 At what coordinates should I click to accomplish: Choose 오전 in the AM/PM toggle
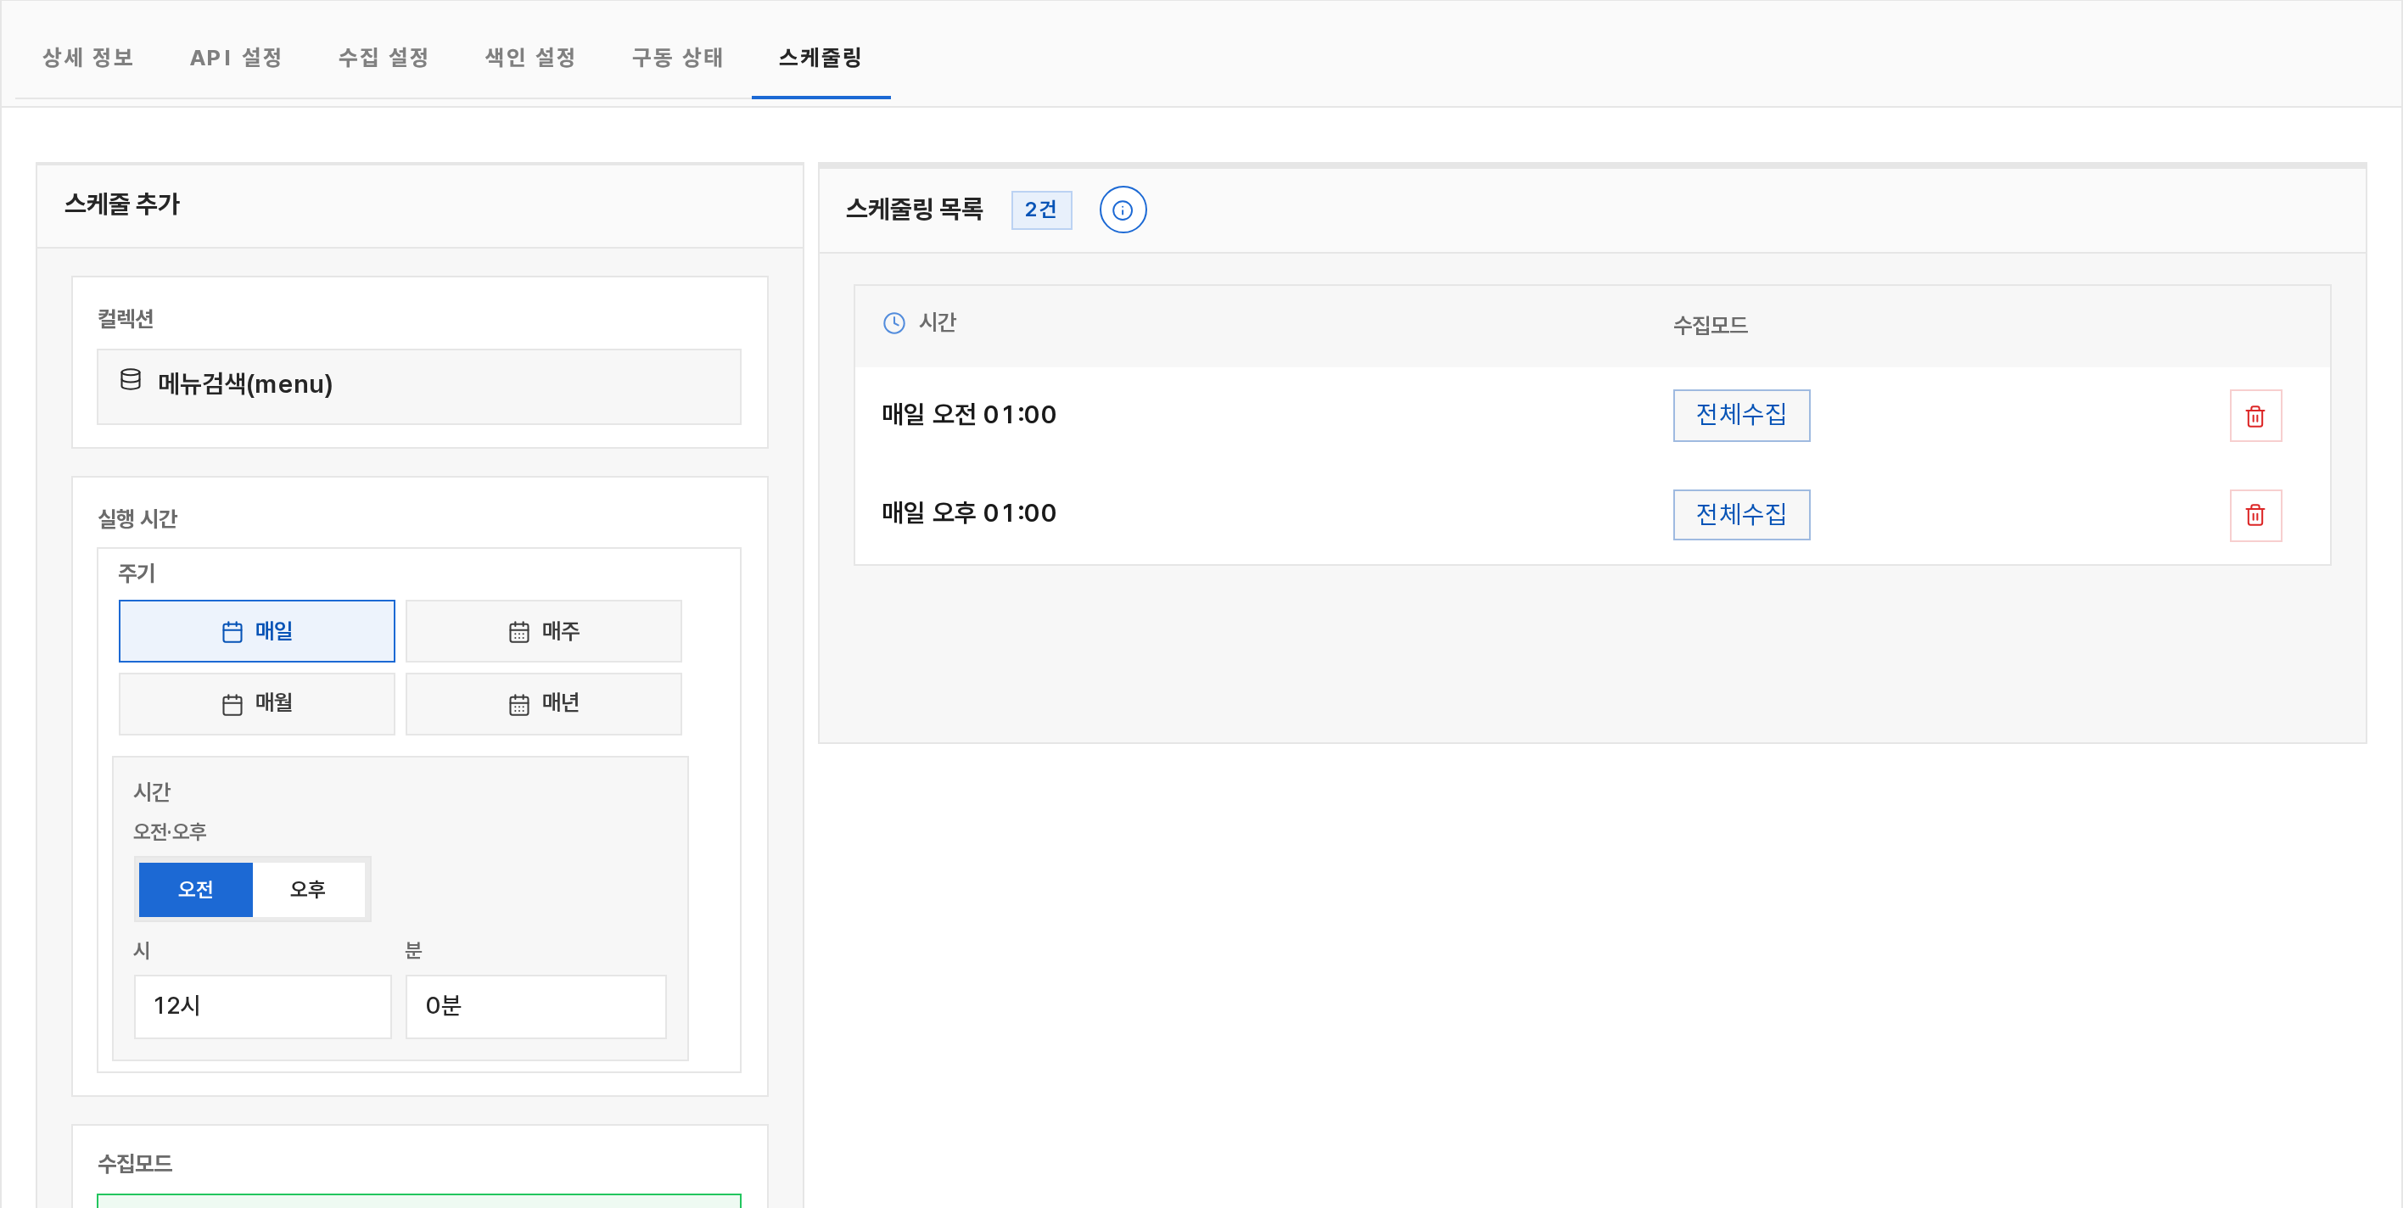point(196,890)
